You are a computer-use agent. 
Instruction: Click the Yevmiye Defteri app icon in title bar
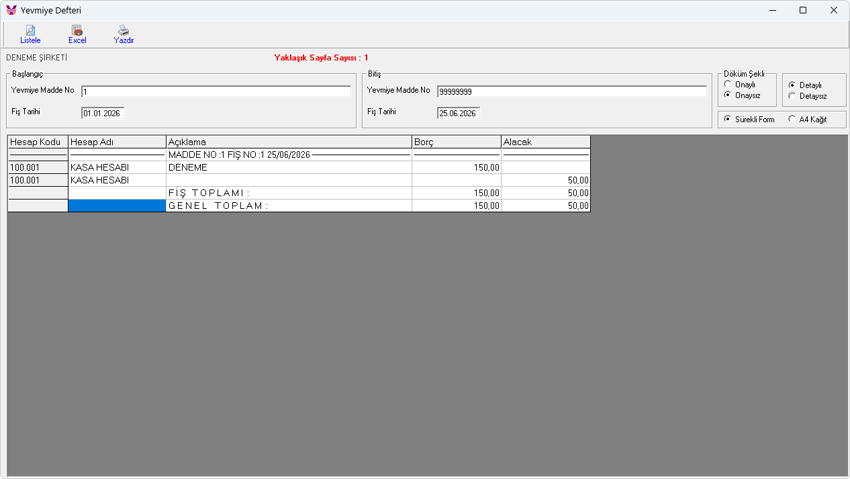click(11, 10)
